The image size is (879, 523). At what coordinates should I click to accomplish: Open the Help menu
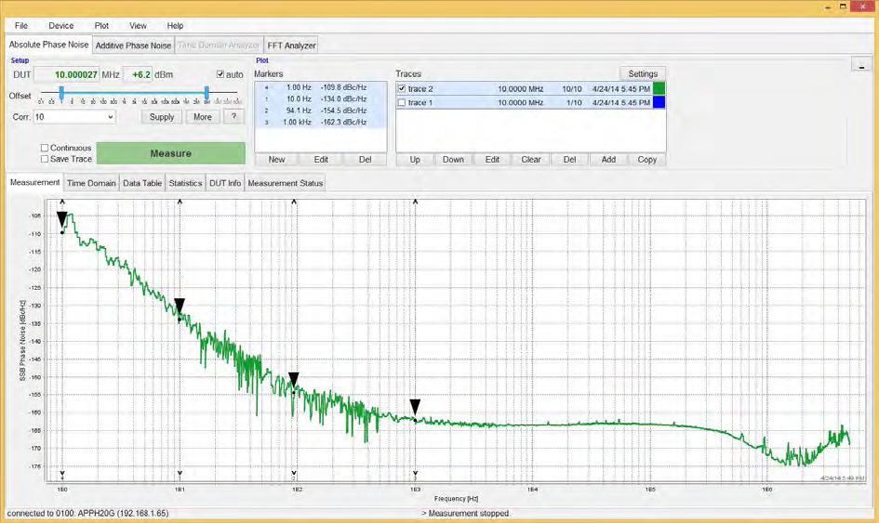(175, 26)
